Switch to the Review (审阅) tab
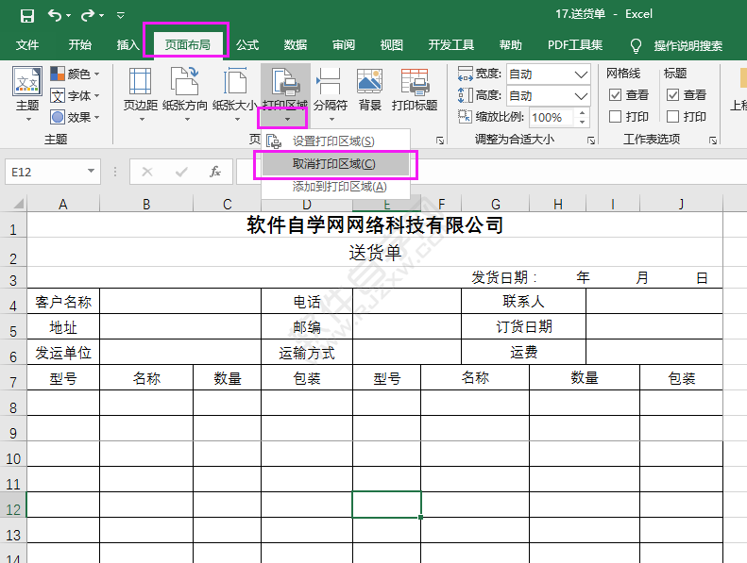The image size is (747, 563). pyautogui.click(x=344, y=45)
